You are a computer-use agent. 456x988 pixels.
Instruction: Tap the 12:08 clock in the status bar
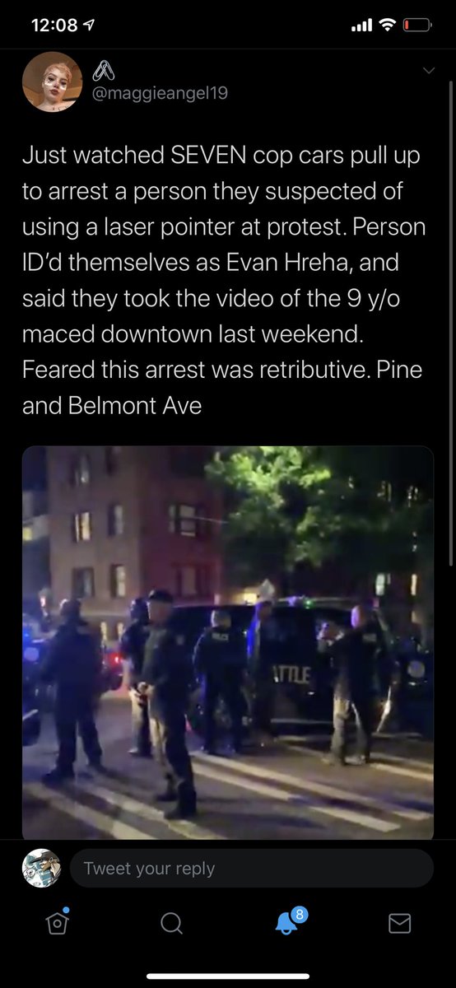pos(54,26)
